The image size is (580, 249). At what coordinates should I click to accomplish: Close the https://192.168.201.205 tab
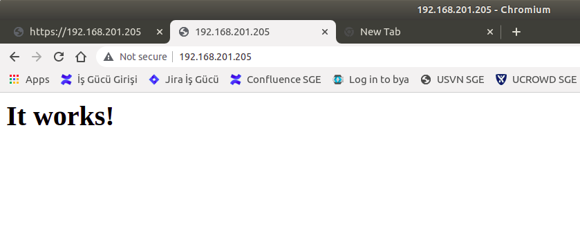click(160, 33)
